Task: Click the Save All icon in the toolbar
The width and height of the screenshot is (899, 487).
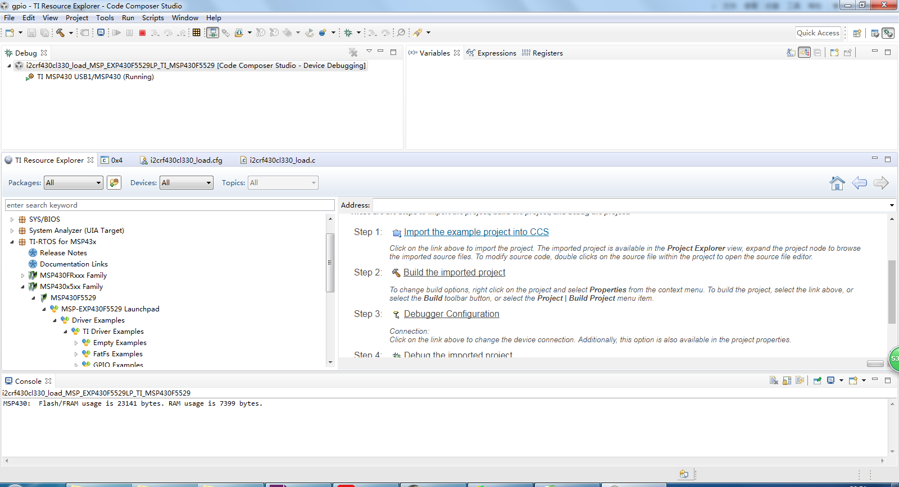Action: (44, 33)
